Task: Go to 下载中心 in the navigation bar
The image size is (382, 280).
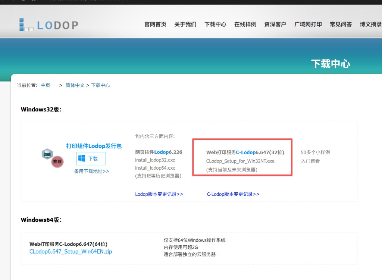Action: click(x=215, y=24)
